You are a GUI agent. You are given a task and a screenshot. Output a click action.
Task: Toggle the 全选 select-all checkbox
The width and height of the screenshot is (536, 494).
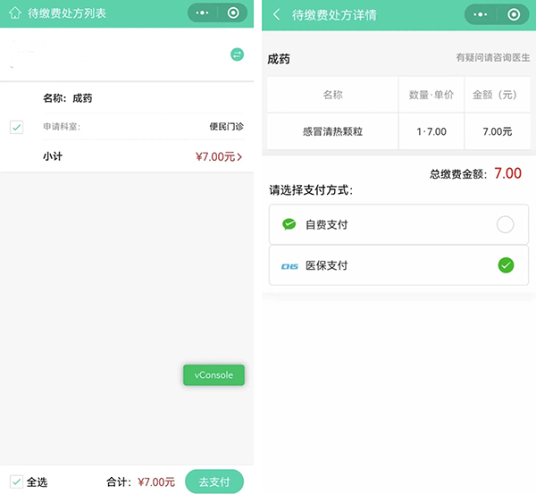click(15, 481)
